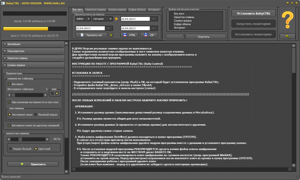Click the Запустить мониторинг button
The width and height of the screenshot is (300, 180).
253,24
